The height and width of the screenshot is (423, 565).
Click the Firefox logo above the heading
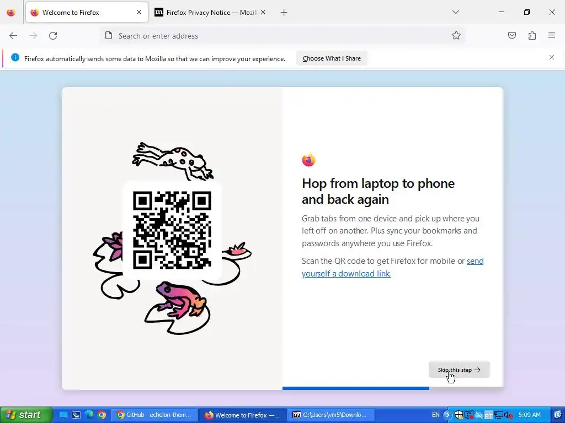click(308, 160)
